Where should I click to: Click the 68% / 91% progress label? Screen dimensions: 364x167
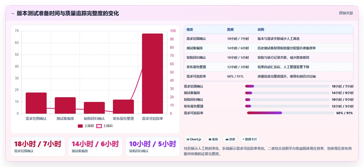[x=344, y=113]
